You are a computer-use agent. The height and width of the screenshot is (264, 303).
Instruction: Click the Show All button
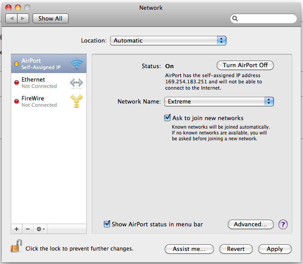(x=51, y=18)
